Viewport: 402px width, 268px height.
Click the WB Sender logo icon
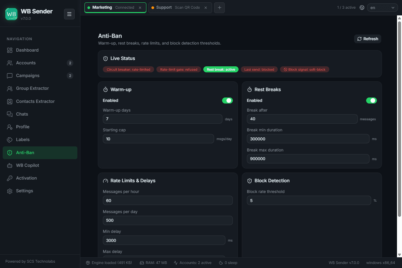(11, 14)
